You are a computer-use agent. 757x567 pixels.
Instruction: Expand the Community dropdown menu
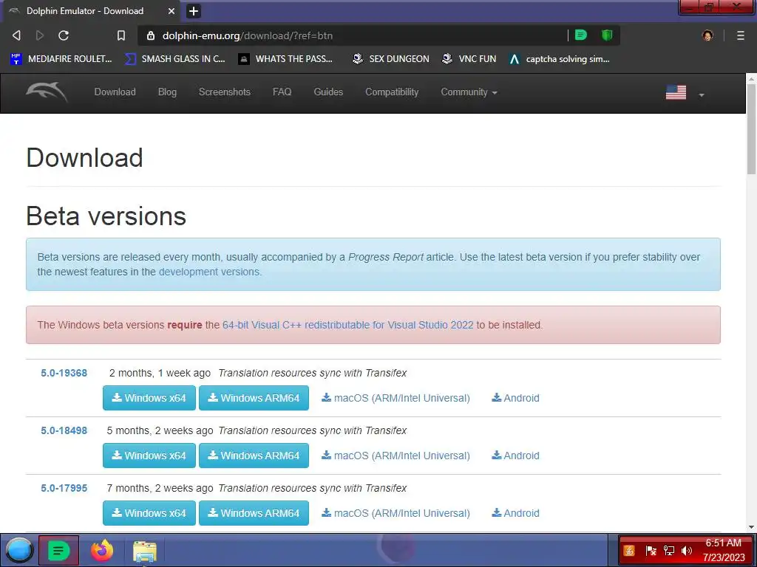pos(469,92)
